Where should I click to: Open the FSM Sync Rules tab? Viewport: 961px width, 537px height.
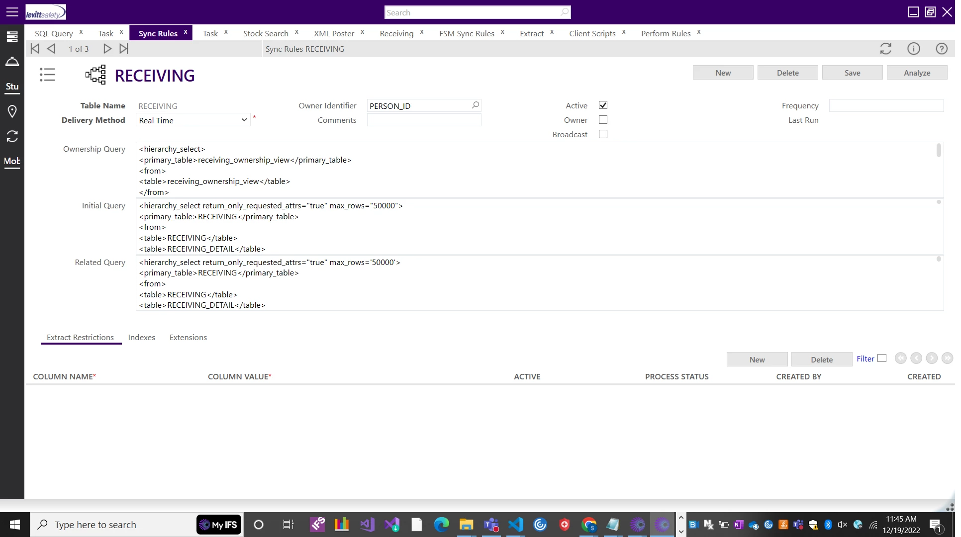tap(466, 33)
